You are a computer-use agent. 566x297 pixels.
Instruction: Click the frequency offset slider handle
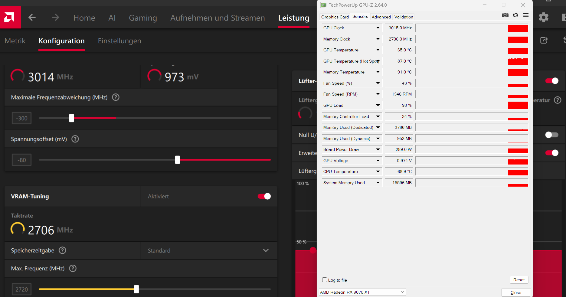(71, 118)
